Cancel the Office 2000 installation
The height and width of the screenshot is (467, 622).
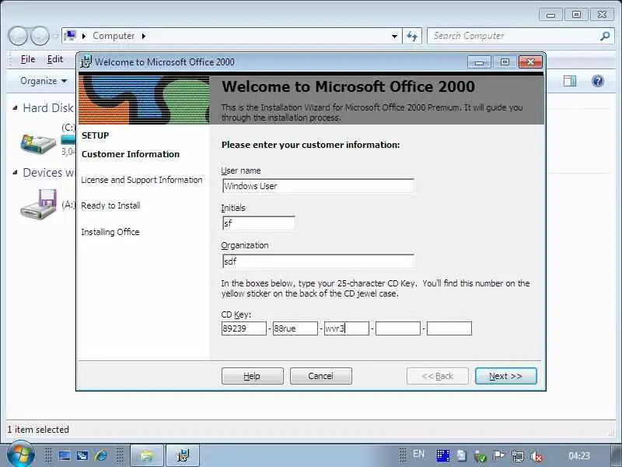coord(320,376)
